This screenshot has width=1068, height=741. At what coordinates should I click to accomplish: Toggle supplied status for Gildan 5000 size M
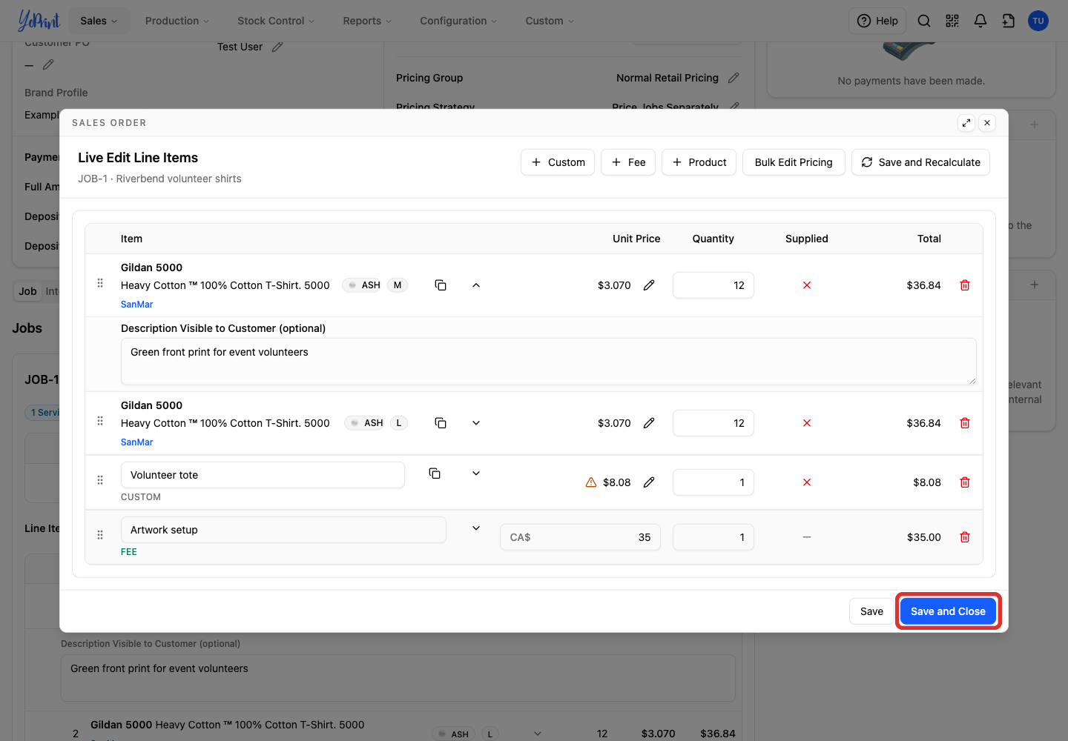[x=807, y=285]
